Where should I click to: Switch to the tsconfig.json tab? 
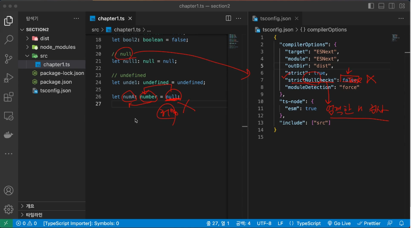(276, 19)
